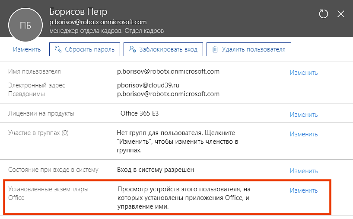Click the Вход в систему разрешен status text

tap(156, 170)
